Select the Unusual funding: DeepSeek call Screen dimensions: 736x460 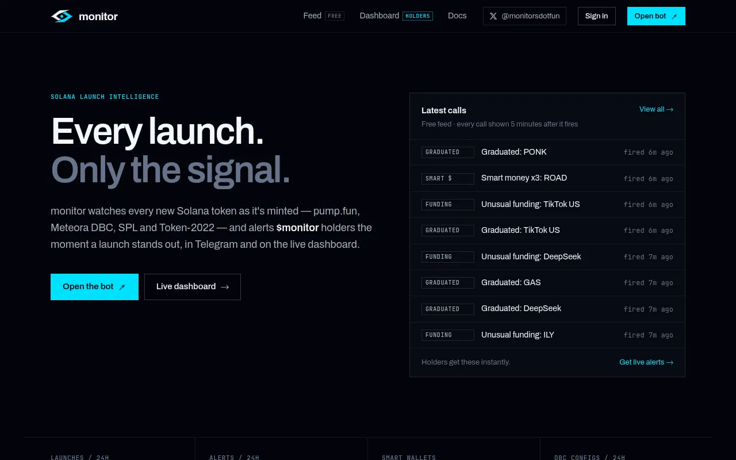(547, 257)
